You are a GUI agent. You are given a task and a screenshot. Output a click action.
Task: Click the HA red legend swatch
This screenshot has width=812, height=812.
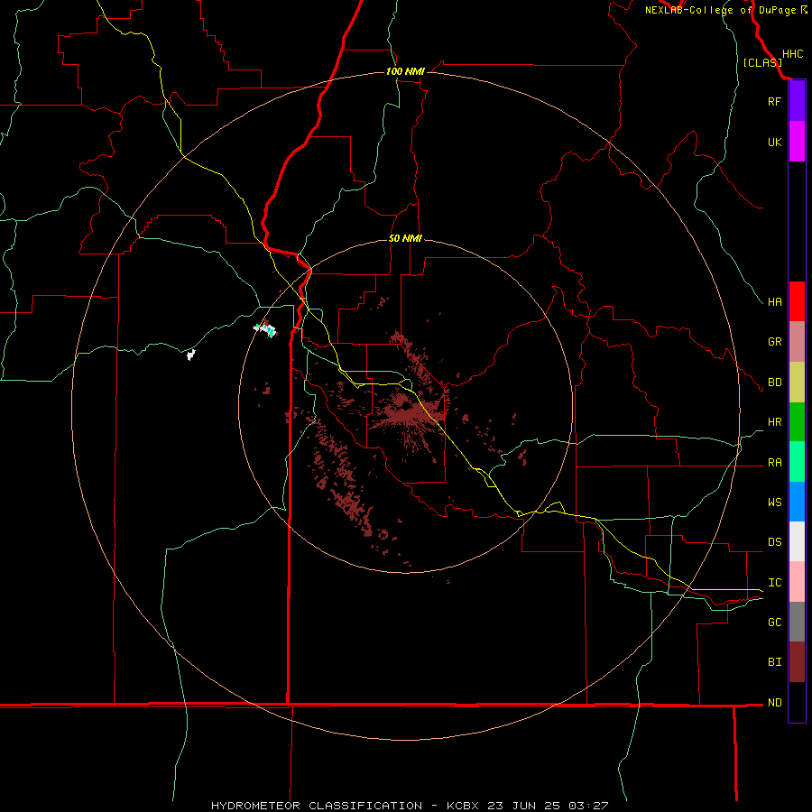[x=797, y=301]
